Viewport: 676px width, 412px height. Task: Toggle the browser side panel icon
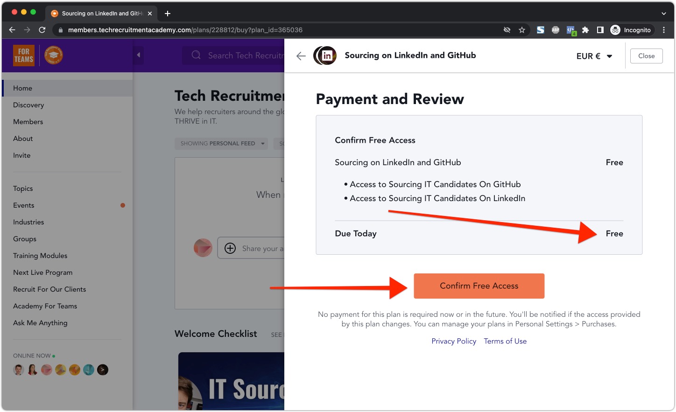600,30
